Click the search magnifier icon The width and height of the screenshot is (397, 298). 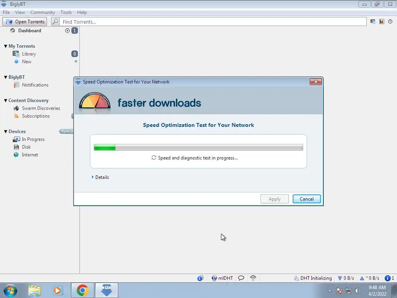click(55, 22)
